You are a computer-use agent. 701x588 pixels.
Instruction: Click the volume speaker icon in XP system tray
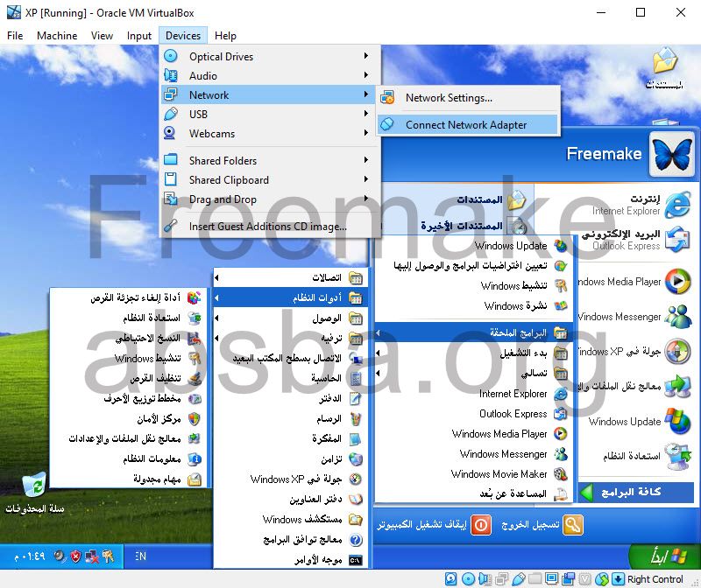click(59, 556)
